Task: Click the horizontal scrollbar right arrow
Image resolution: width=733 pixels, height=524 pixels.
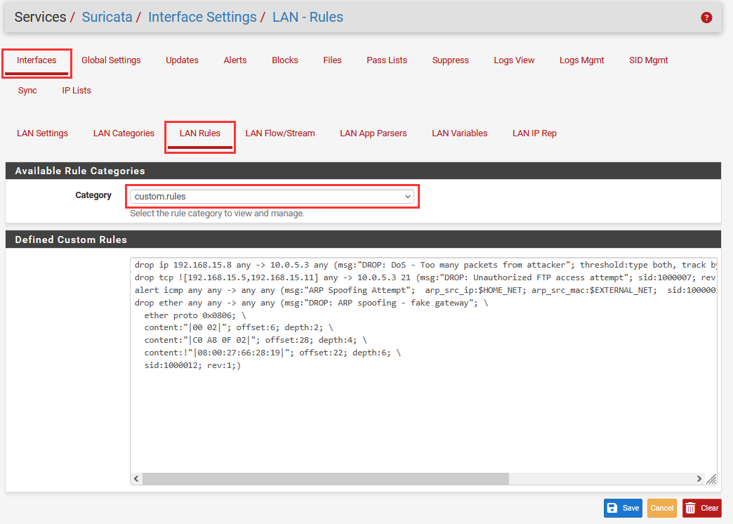Action: [x=699, y=478]
